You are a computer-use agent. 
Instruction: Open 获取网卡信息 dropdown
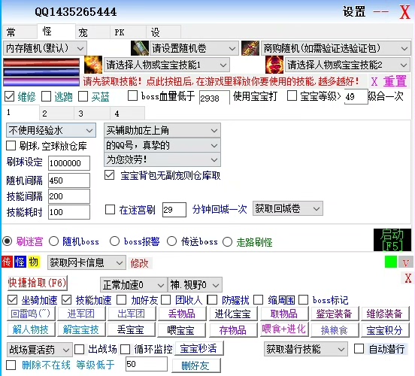86,262
